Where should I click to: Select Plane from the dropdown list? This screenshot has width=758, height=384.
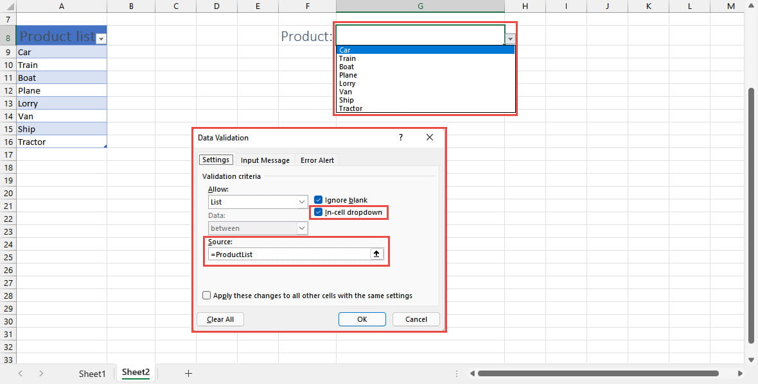click(347, 75)
